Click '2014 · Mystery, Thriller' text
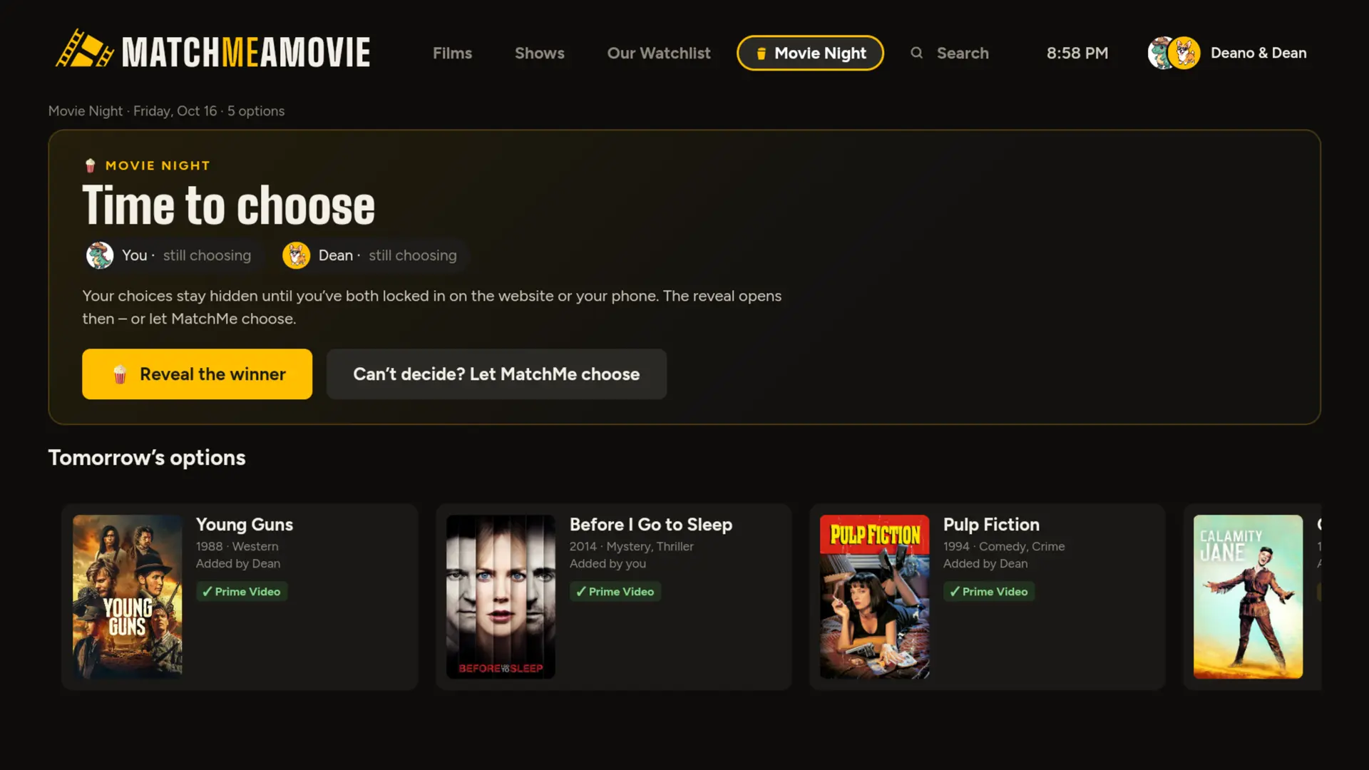1369x770 pixels. tap(631, 546)
